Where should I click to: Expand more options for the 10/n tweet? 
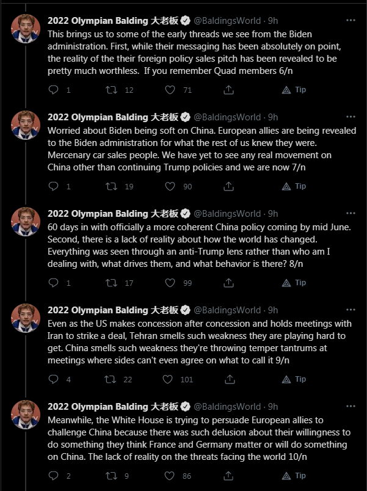click(x=351, y=406)
